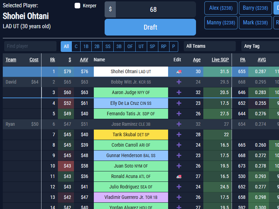279x209 pixels.
Task: Click the plus edit icon for Corbin Carroll
Action: (179, 145)
